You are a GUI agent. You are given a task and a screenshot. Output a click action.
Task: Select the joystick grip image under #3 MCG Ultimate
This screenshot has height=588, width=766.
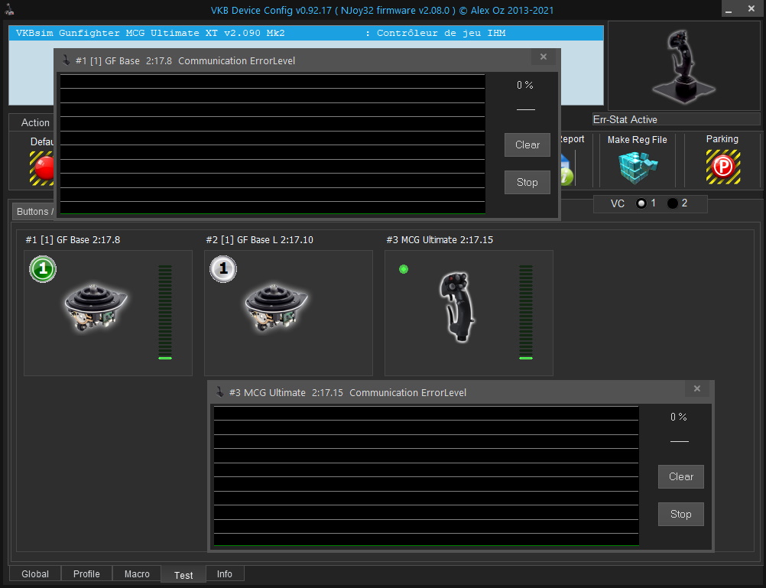(458, 307)
